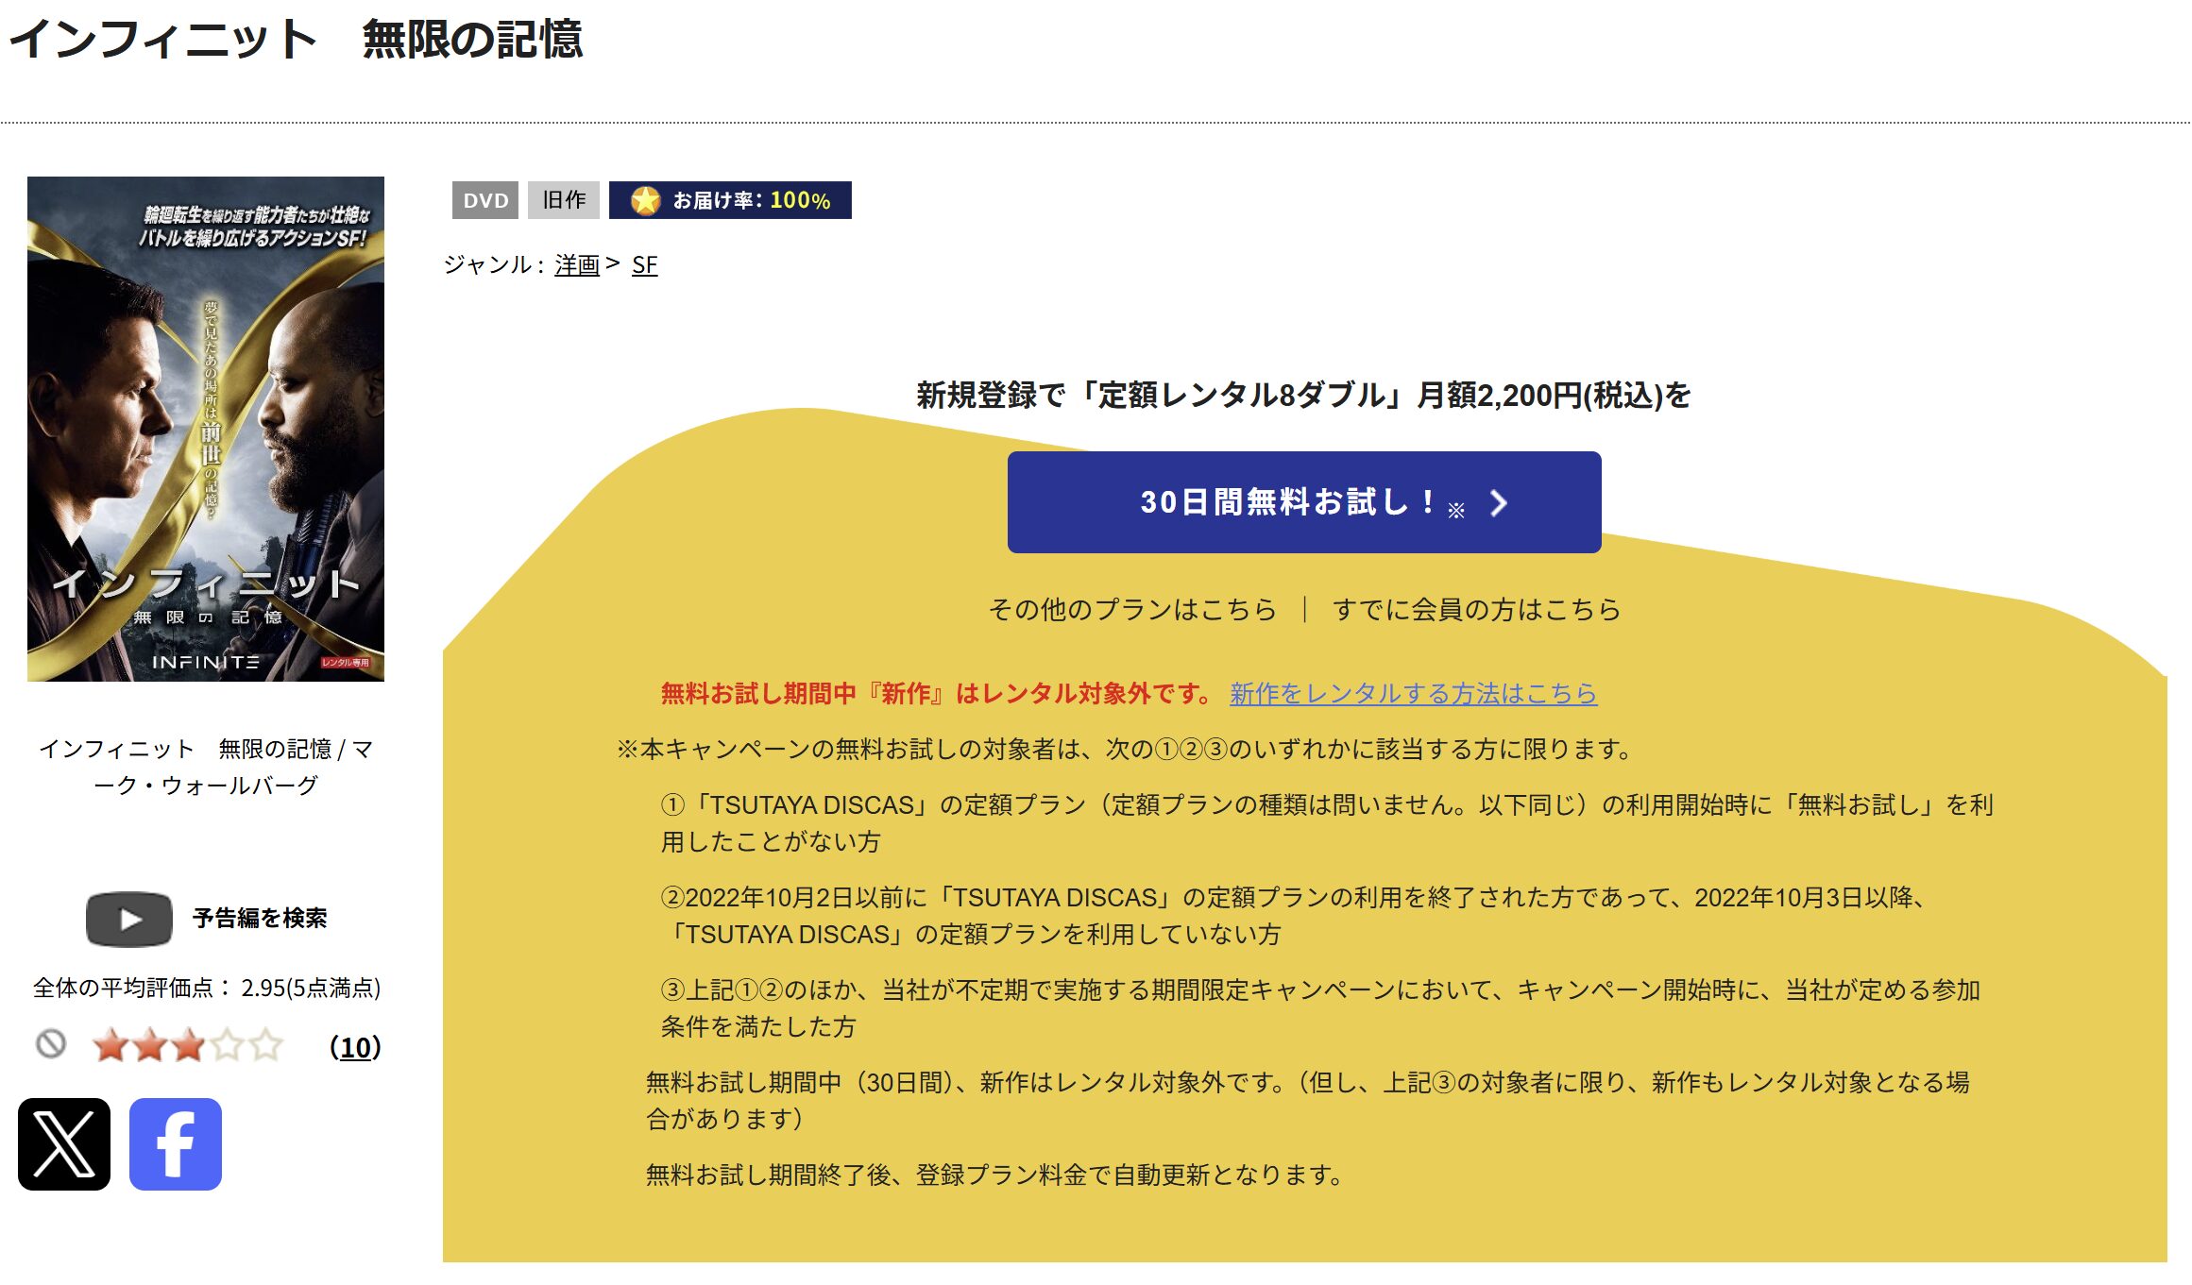Screen dimensions: 2192x1285
Task: Click the お届け率: 100% badge
Action: 730,200
